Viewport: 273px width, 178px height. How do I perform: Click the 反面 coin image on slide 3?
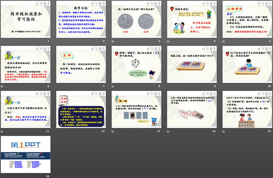(145, 21)
